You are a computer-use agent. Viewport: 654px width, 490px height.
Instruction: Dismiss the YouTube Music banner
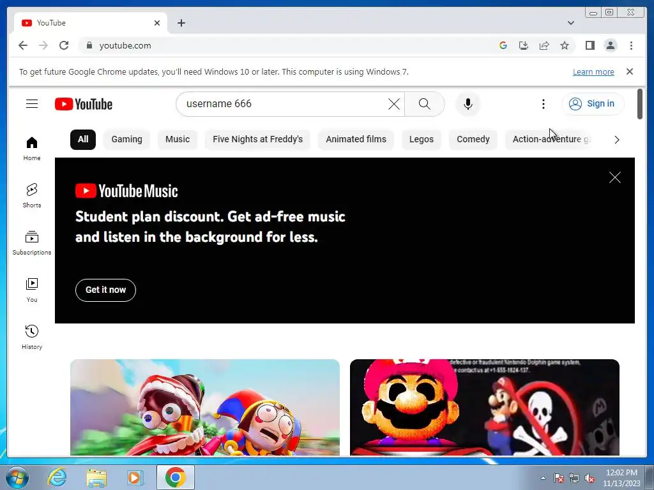tap(614, 177)
